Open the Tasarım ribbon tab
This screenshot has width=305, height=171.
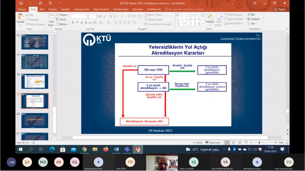point(53,9)
